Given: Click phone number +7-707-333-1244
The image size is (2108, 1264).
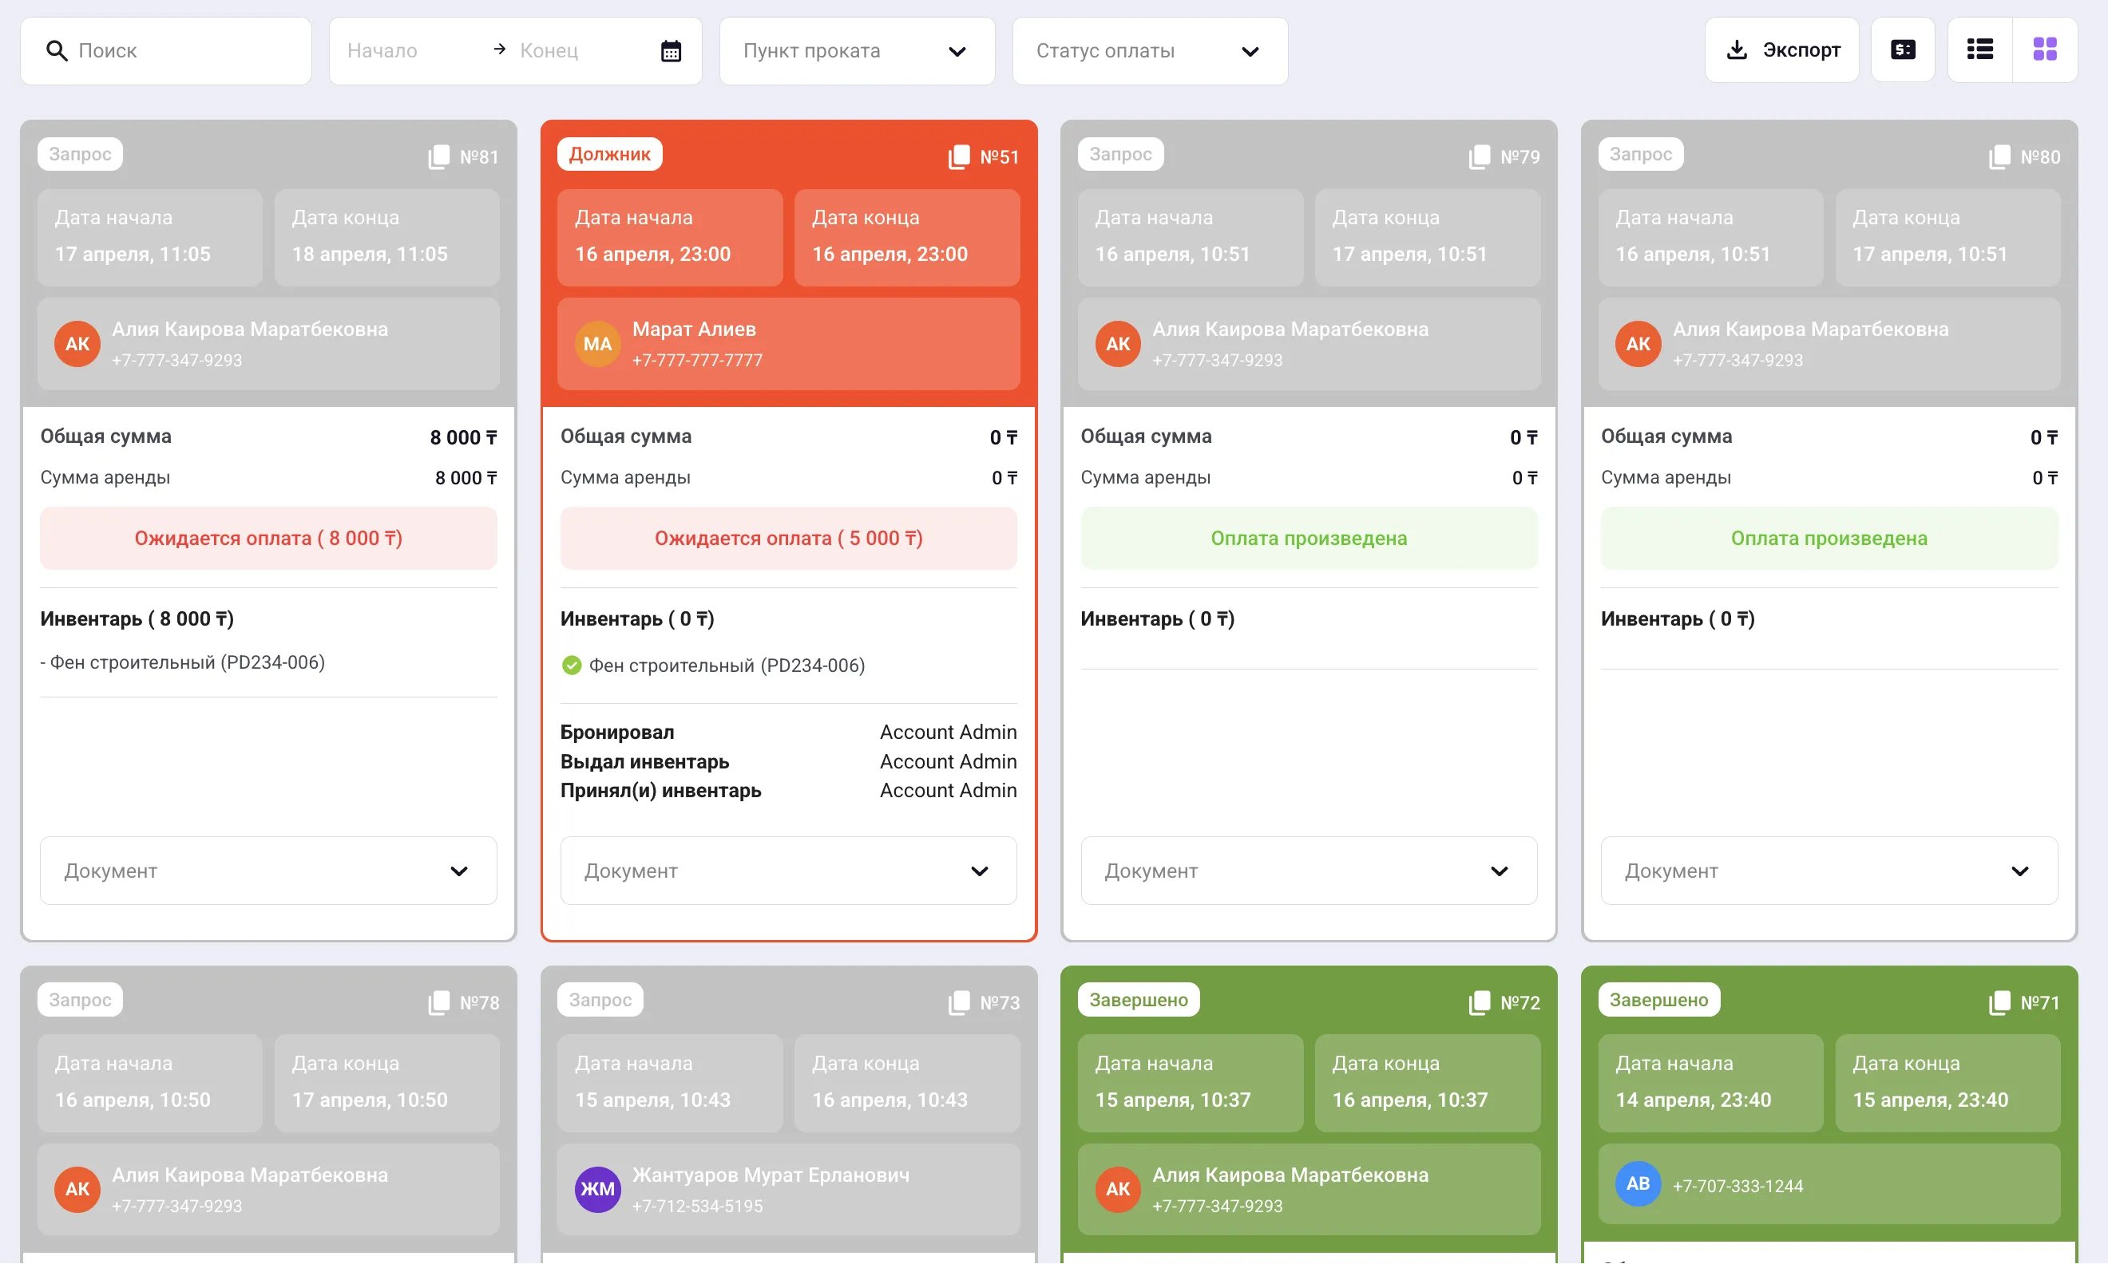Looking at the screenshot, I should pyautogui.click(x=1738, y=1186).
